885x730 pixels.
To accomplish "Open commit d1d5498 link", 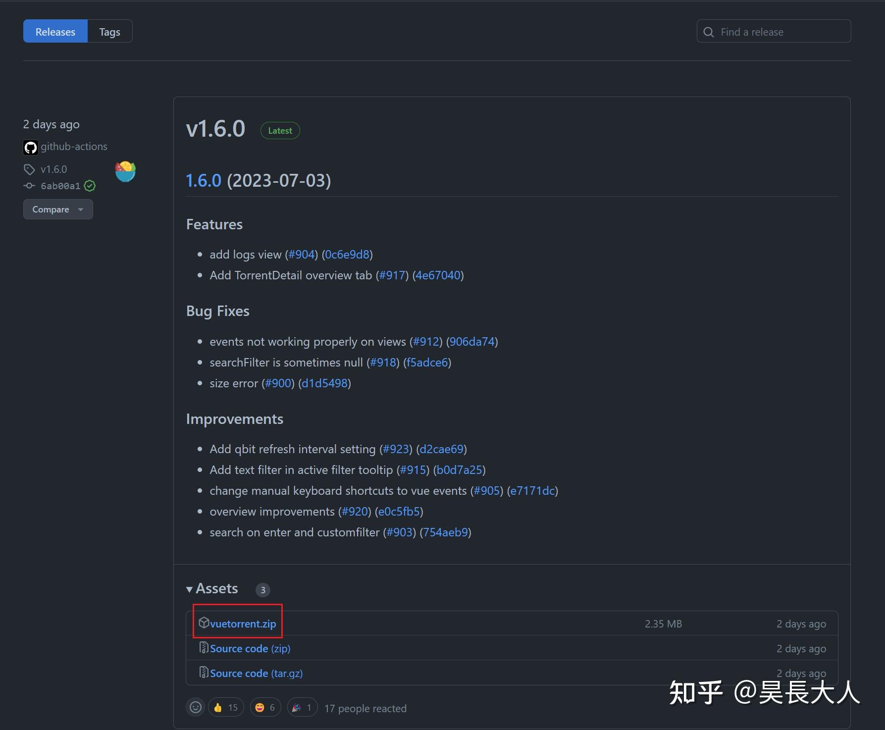I will tap(324, 383).
